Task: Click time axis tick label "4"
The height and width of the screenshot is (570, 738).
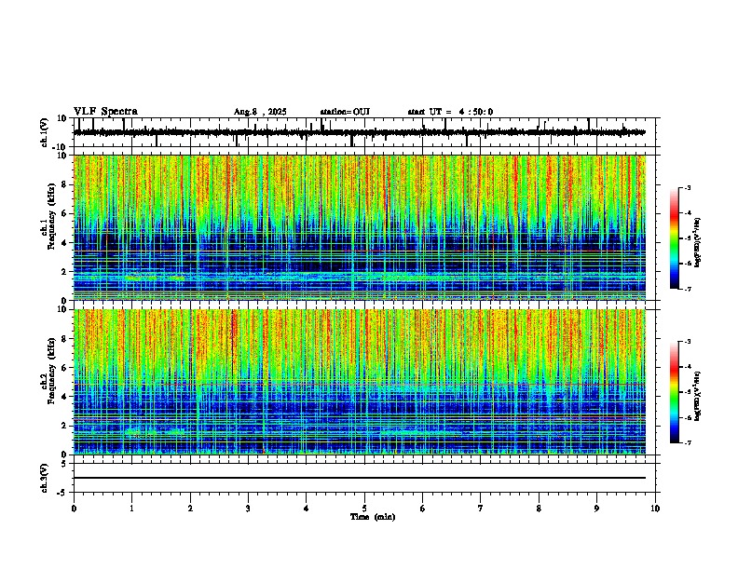Action: pyautogui.click(x=307, y=509)
